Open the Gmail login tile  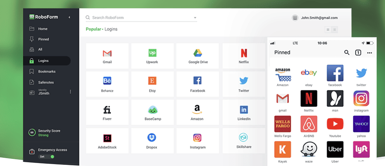(x=107, y=56)
